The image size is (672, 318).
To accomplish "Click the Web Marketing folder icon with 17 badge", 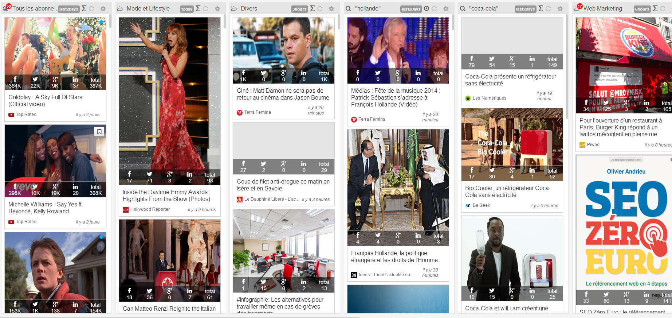I will coord(577,8).
